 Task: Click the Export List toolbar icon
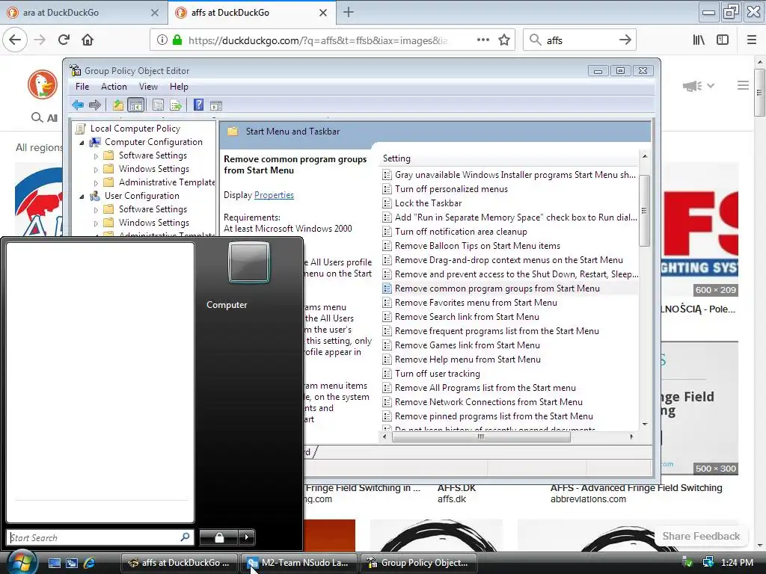(176, 105)
